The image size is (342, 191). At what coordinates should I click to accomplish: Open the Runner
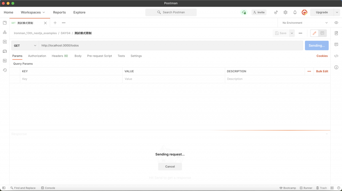point(306,188)
